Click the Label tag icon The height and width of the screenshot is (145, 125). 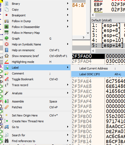click(7, 68)
